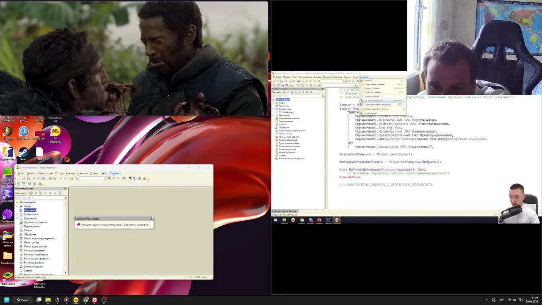The width and height of the screenshot is (542, 305).
Task: Clear toolbar search with X next to search field
Action: click(x=109, y=178)
